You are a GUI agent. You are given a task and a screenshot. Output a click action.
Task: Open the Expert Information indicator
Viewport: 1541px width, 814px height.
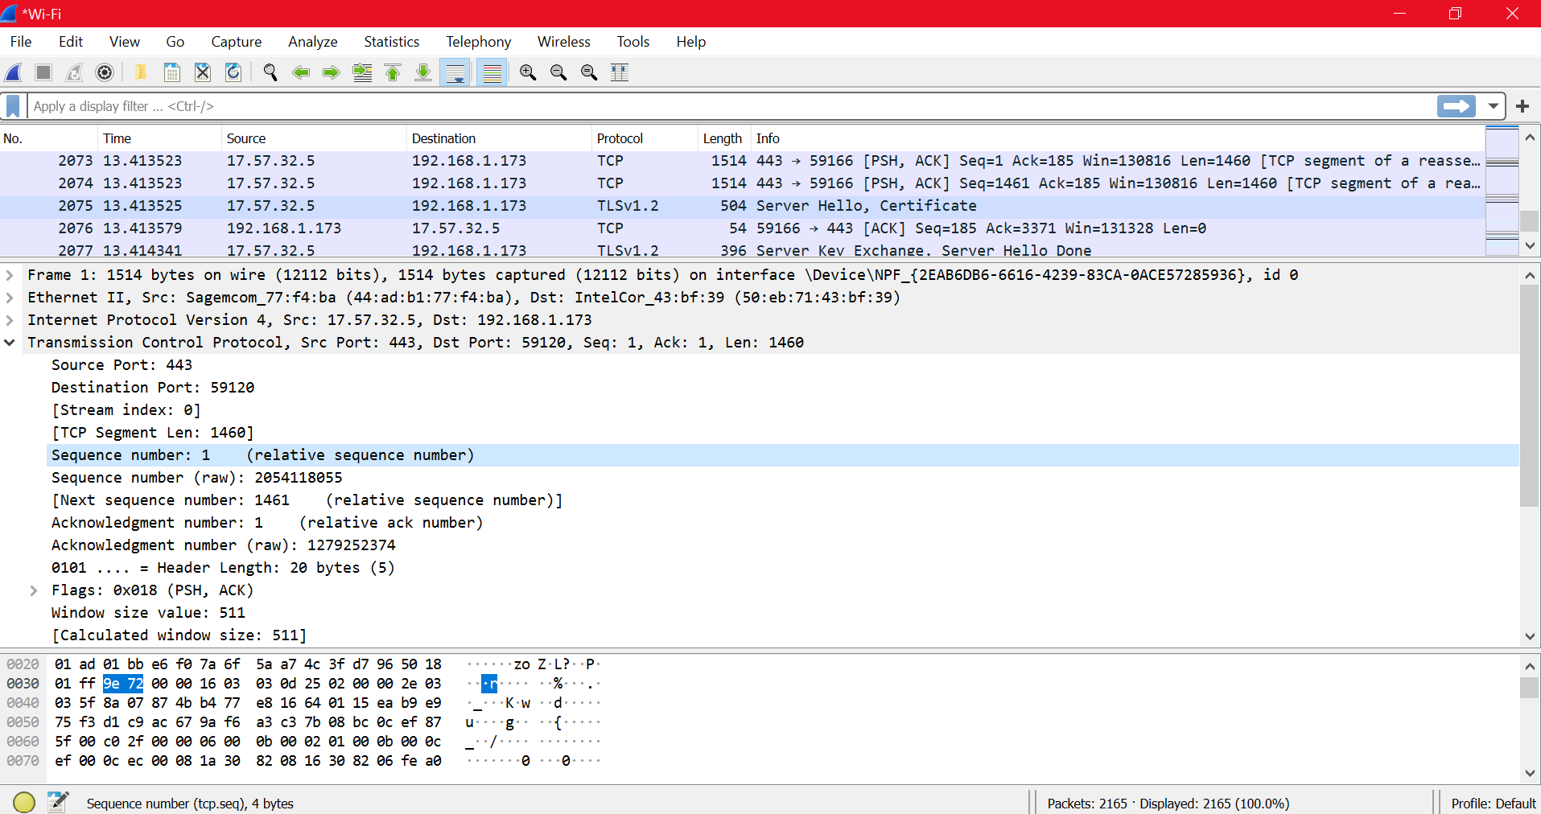click(x=23, y=802)
